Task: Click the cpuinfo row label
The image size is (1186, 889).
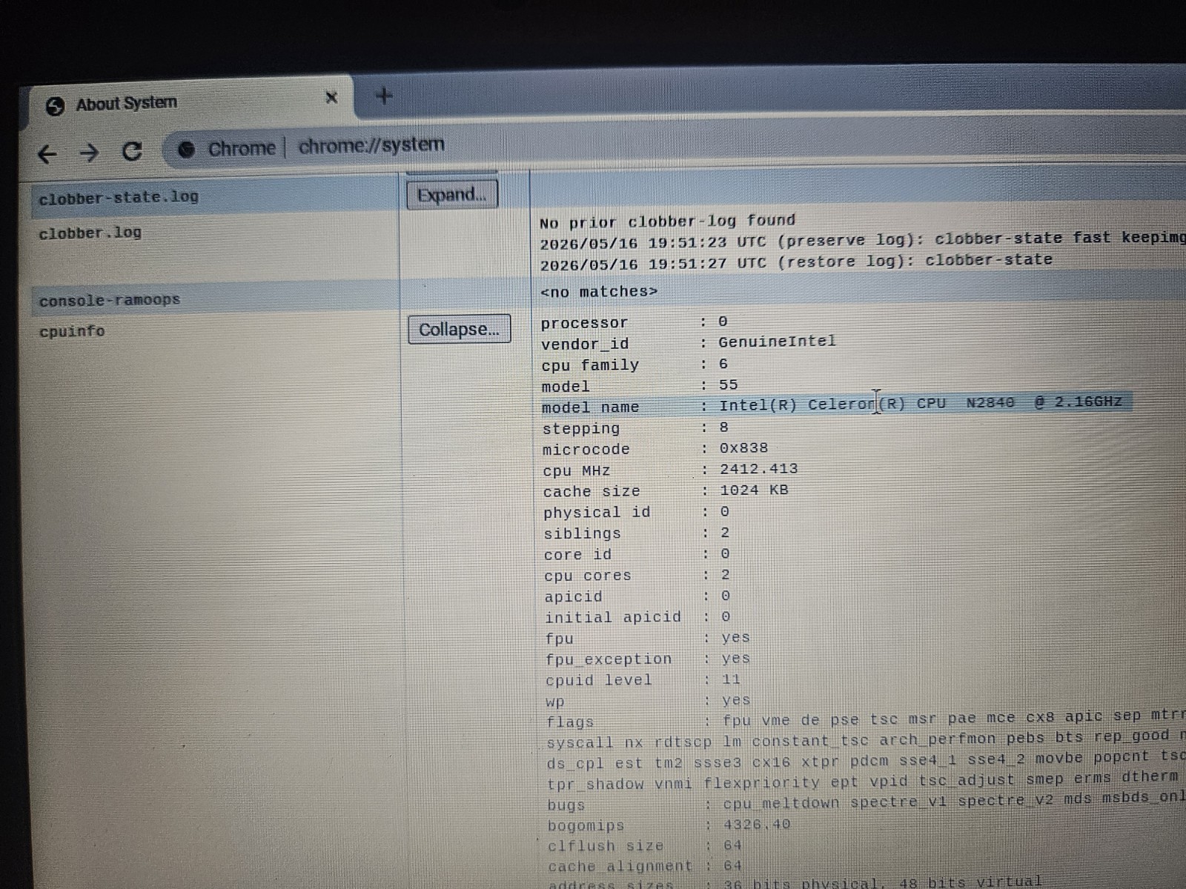Action: [72, 331]
